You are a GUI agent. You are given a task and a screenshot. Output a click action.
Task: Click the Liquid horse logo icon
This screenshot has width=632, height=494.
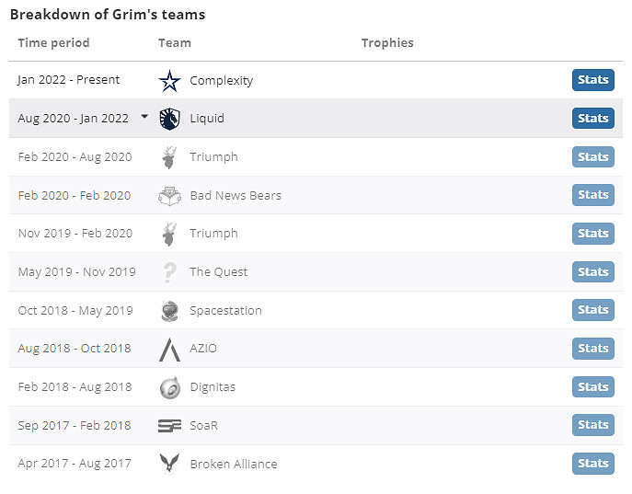[169, 119]
